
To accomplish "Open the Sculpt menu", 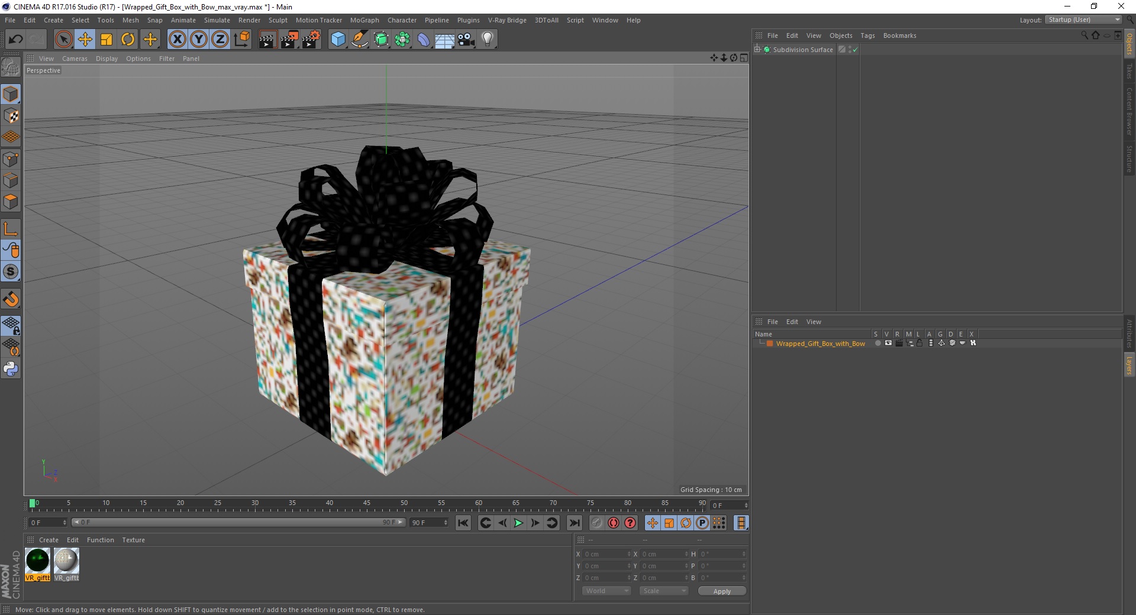I will [277, 20].
